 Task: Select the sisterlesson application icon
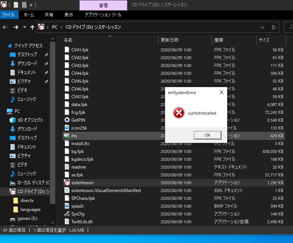[x=67, y=183]
